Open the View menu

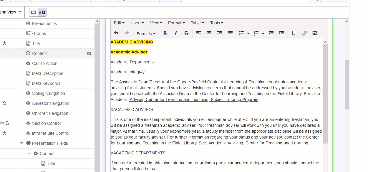pos(156,23)
